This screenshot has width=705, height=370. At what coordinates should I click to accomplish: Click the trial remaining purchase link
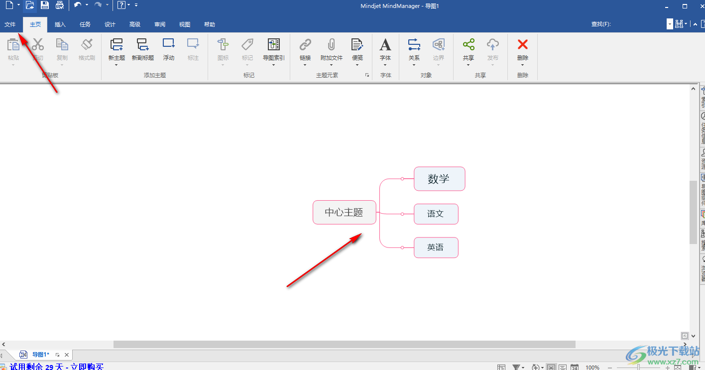click(x=56, y=367)
